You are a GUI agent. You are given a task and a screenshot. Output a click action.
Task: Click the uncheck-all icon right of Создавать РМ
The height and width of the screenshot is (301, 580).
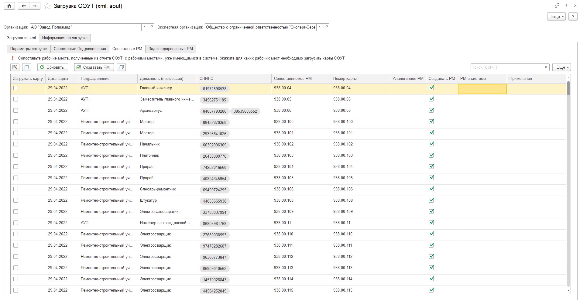click(121, 67)
